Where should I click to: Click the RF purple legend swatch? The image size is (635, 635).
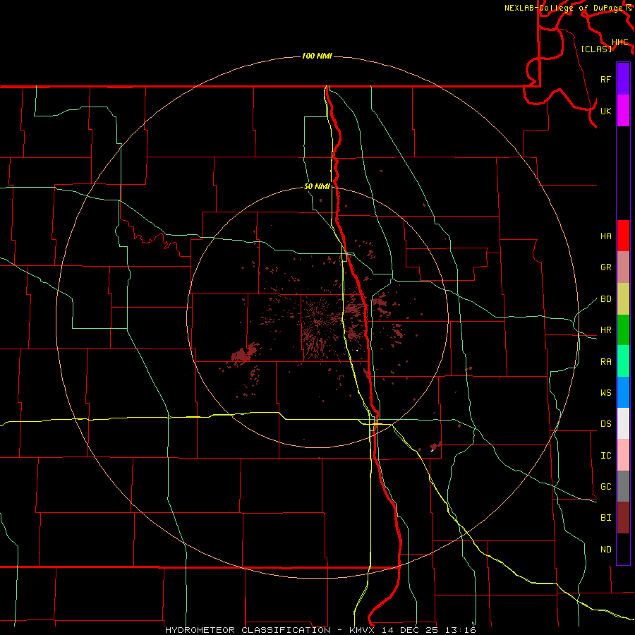(623, 79)
